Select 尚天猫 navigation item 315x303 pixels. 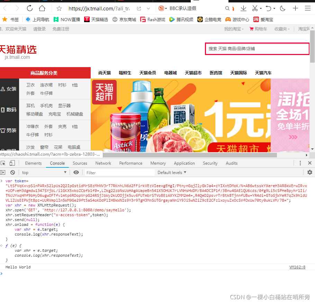[x=105, y=73]
